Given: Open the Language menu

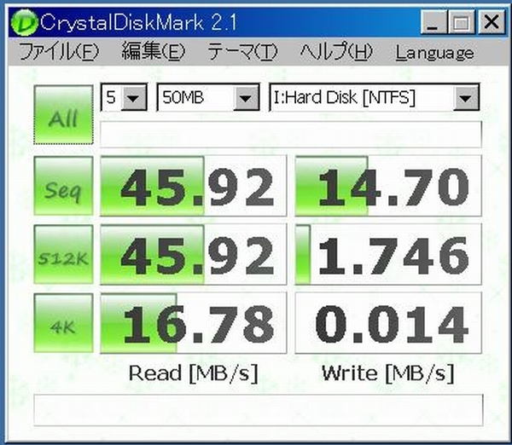Looking at the screenshot, I should [434, 53].
